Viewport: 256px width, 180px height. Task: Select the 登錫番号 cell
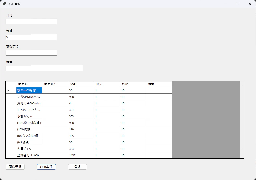coord(29,155)
